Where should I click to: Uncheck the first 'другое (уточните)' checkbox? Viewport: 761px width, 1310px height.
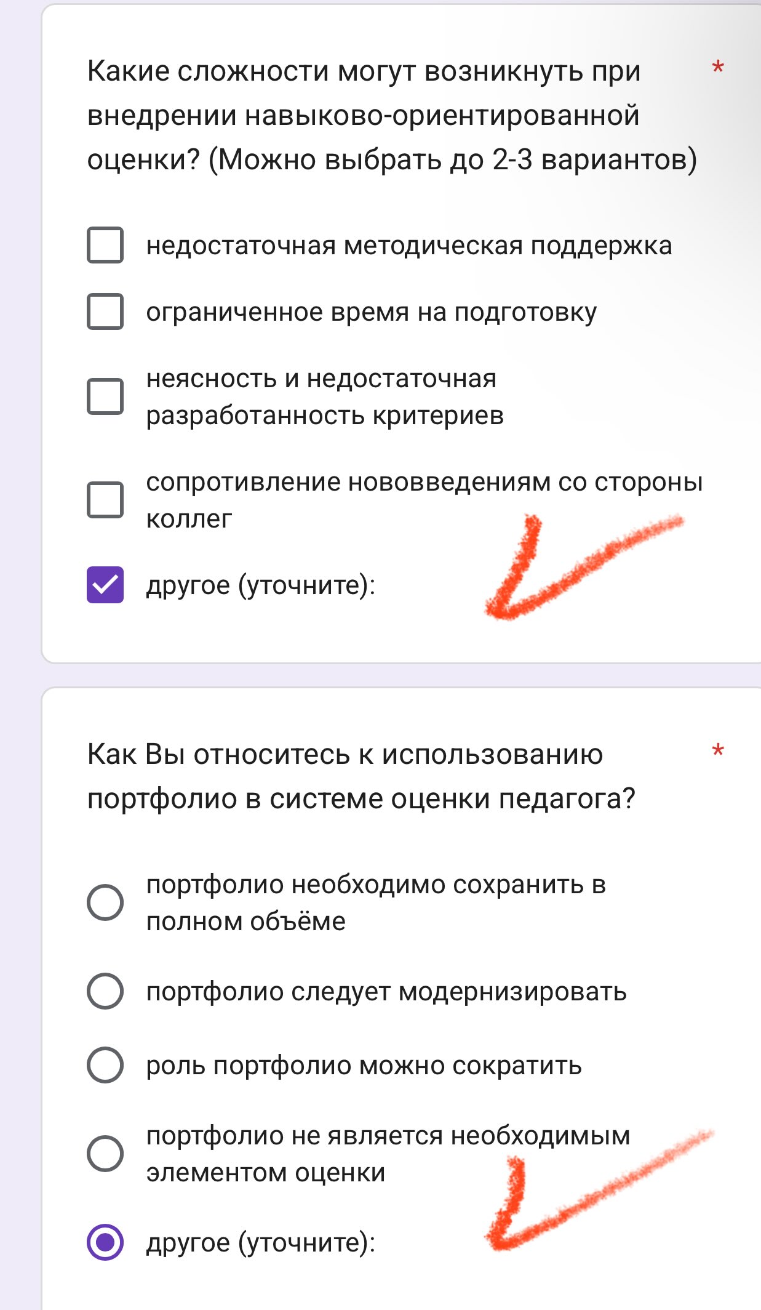[105, 585]
